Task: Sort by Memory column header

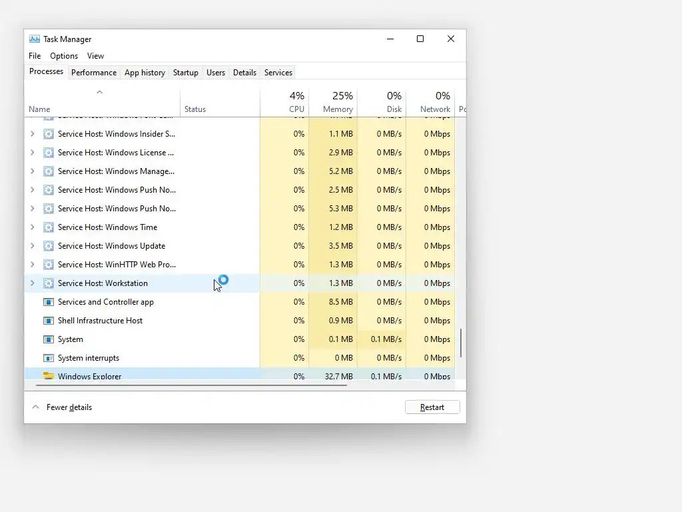Action: [333, 103]
